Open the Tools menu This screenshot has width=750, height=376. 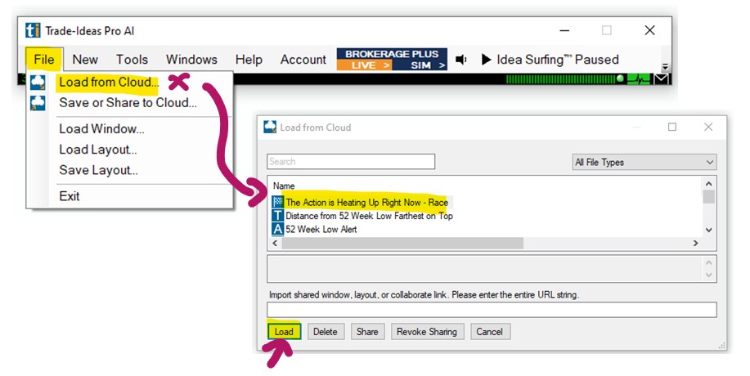pos(132,60)
